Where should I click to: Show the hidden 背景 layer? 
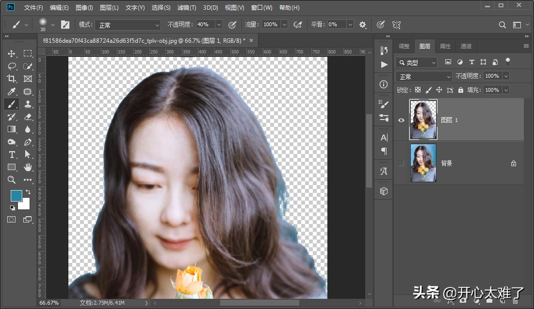coord(401,163)
